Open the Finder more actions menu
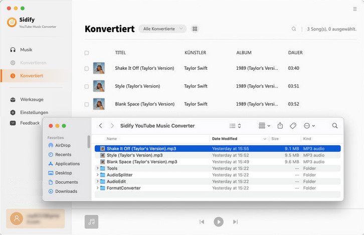This screenshot has height=235, width=364. pyautogui.click(x=309, y=126)
